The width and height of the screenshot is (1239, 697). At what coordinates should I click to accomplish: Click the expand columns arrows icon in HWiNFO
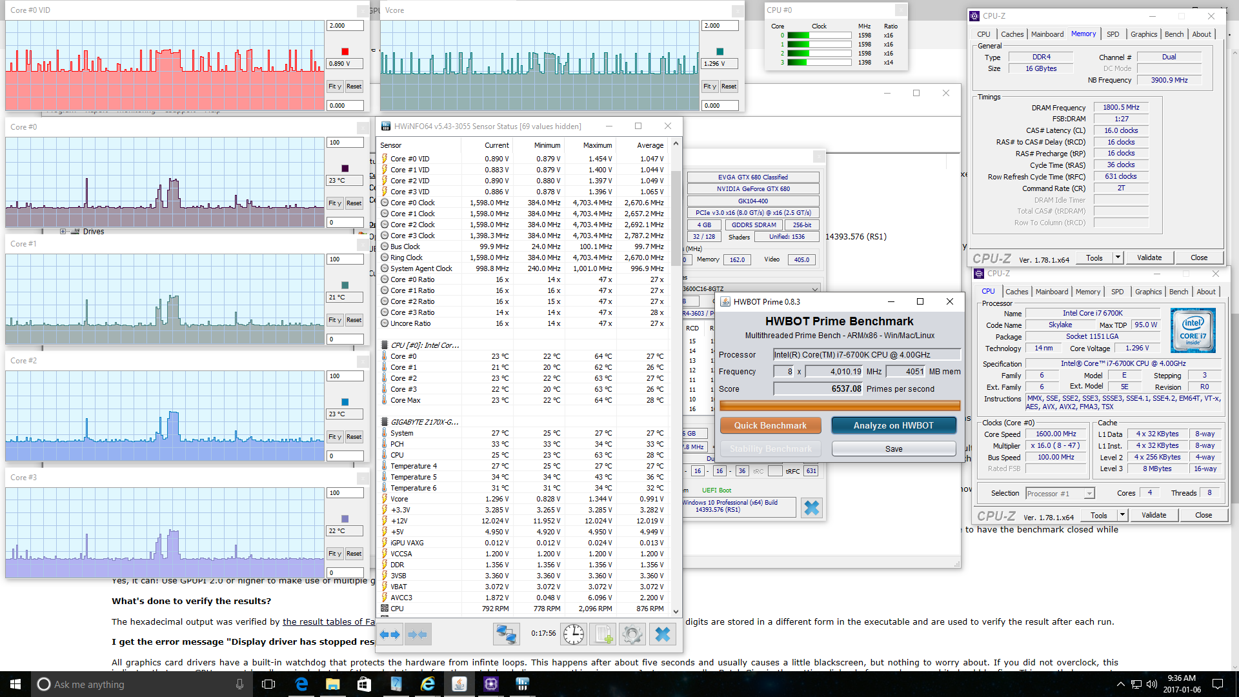point(390,634)
